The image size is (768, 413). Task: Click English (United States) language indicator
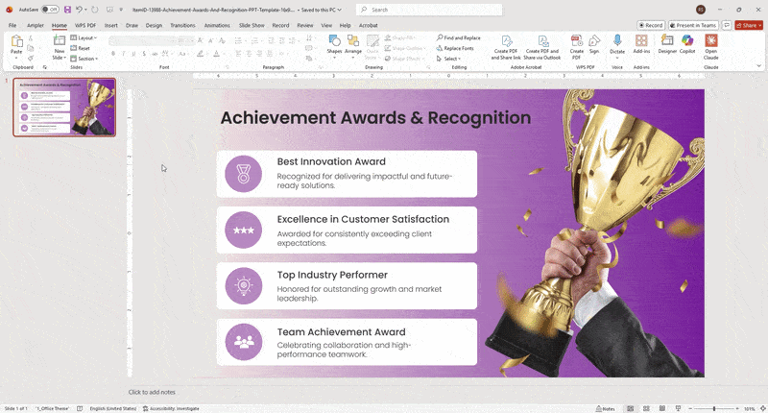[113, 408]
